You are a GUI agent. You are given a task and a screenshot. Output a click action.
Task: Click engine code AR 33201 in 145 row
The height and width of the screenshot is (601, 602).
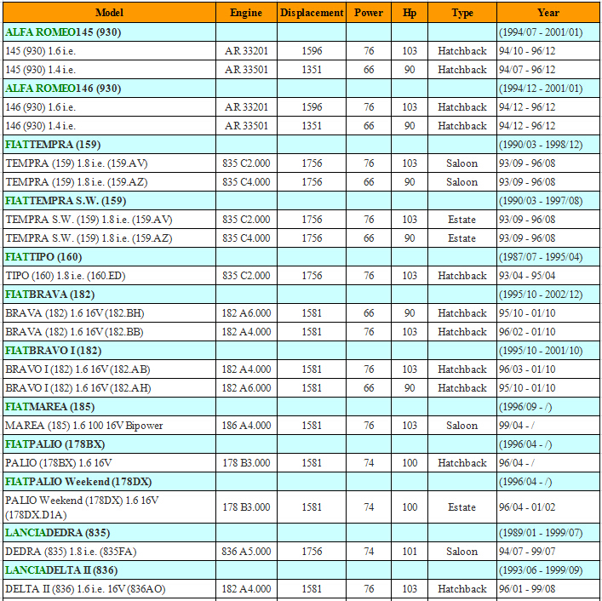pyautogui.click(x=246, y=51)
